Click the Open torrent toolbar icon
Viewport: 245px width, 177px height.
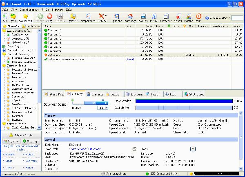(x=13, y=16)
